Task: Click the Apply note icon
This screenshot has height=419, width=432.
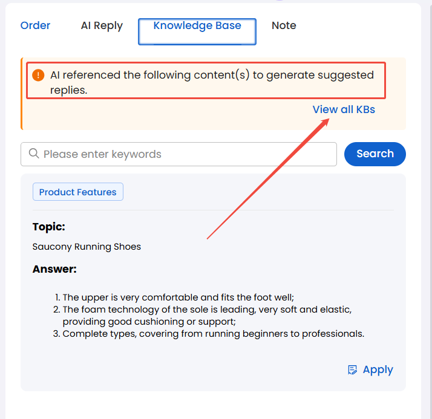Action: click(x=352, y=369)
